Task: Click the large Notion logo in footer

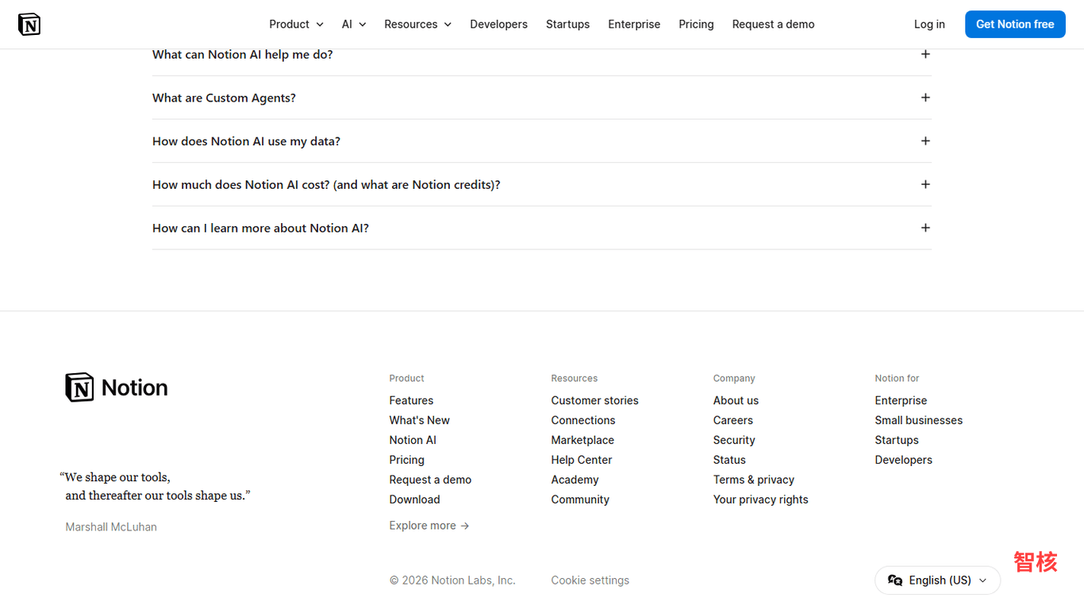Action: point(117,387)
